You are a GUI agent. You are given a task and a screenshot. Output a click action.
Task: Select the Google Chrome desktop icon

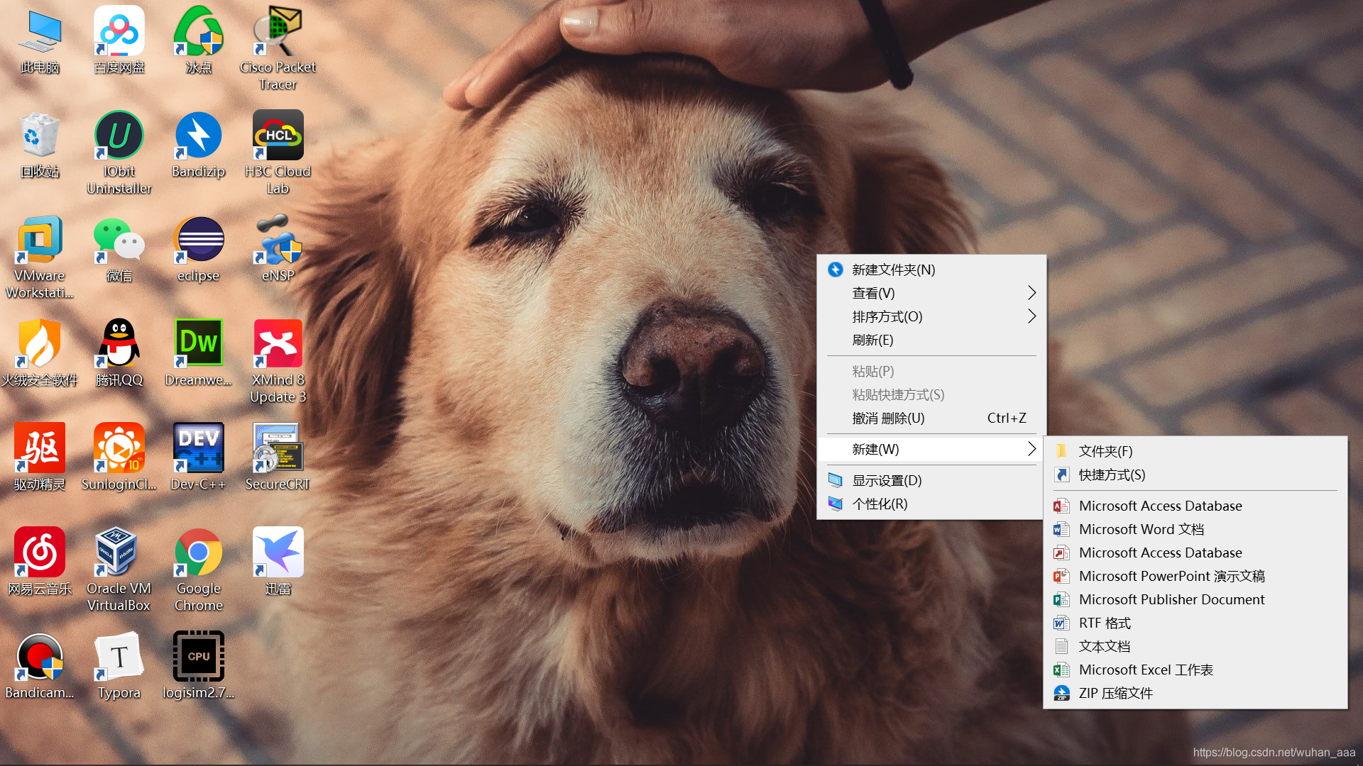(198, 553)
